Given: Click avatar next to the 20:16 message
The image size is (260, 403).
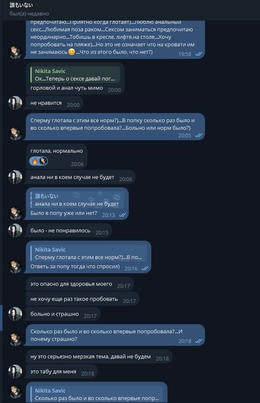Looking at the screenshot, I should (15, 266).
